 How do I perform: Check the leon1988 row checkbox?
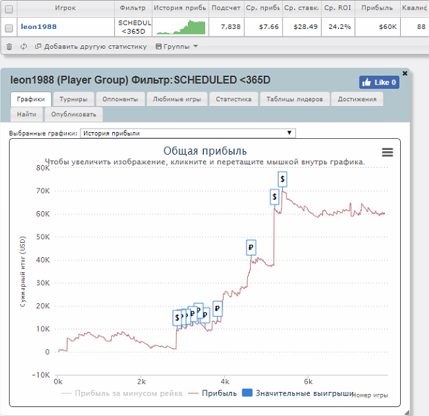tap(9, 28)
